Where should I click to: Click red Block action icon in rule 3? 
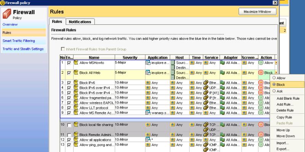[x=261, y=82]
